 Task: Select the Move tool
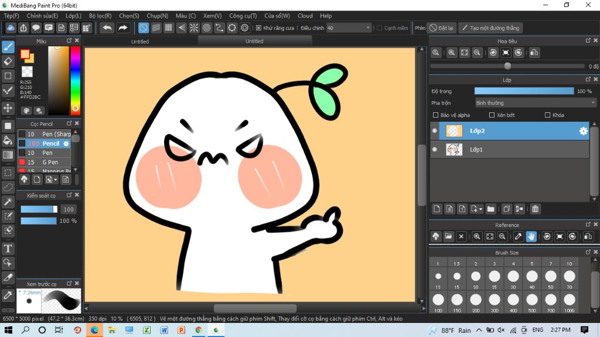click(x=8, y=108)
